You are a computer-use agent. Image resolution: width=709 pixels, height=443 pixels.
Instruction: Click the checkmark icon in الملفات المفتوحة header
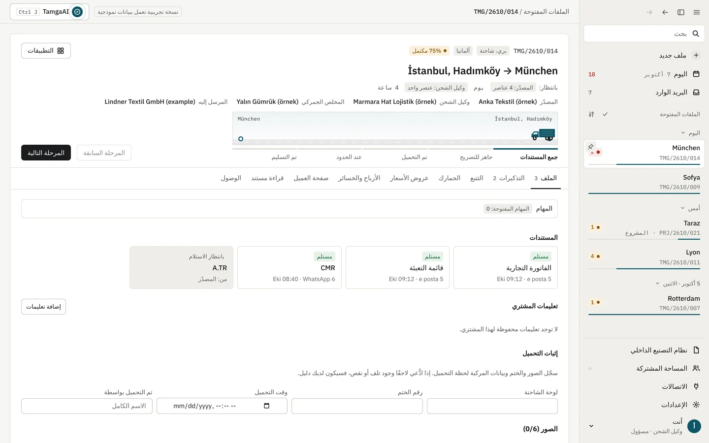(x=605, y=114)
